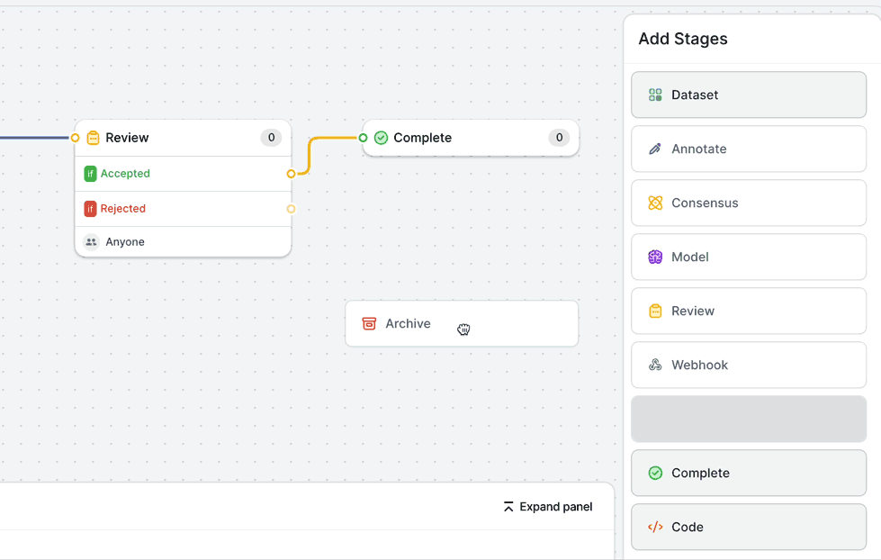This screenshot has width=881, height=560.
Task: Click the Code brackets icon
Action: click(x=655, y=527)
